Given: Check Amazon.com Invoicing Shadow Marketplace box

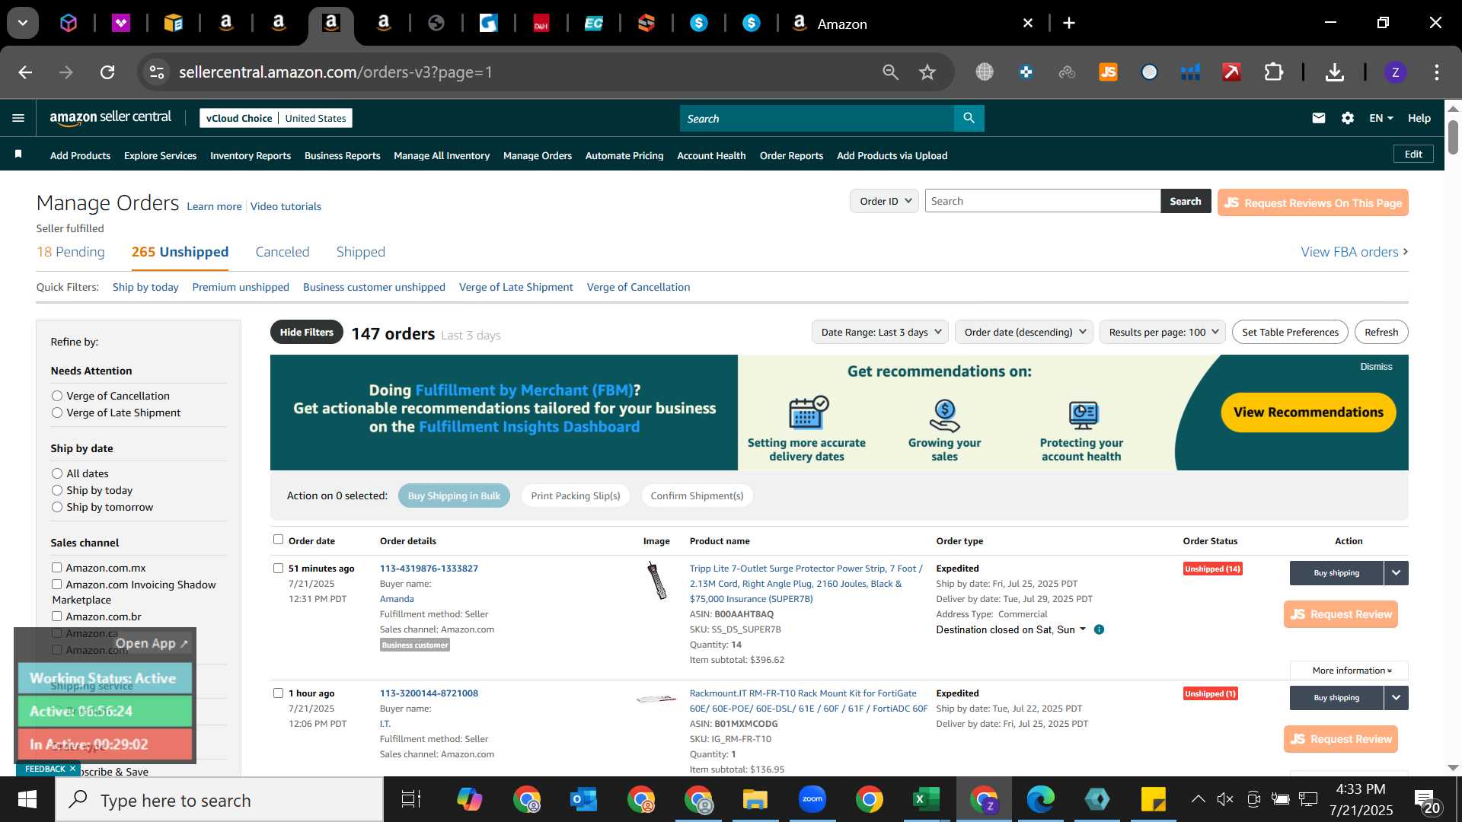Looking at the screenshot, I should click(56, 585).
